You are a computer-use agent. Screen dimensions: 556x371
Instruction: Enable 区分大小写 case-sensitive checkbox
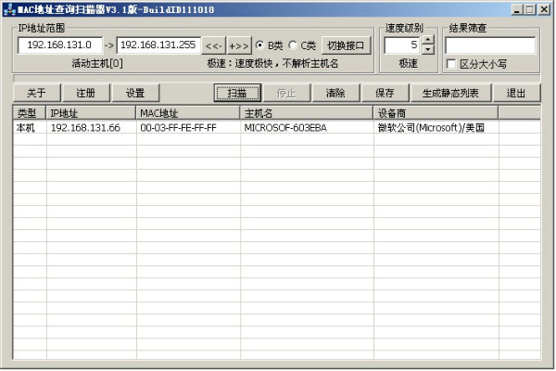(451, 64)
